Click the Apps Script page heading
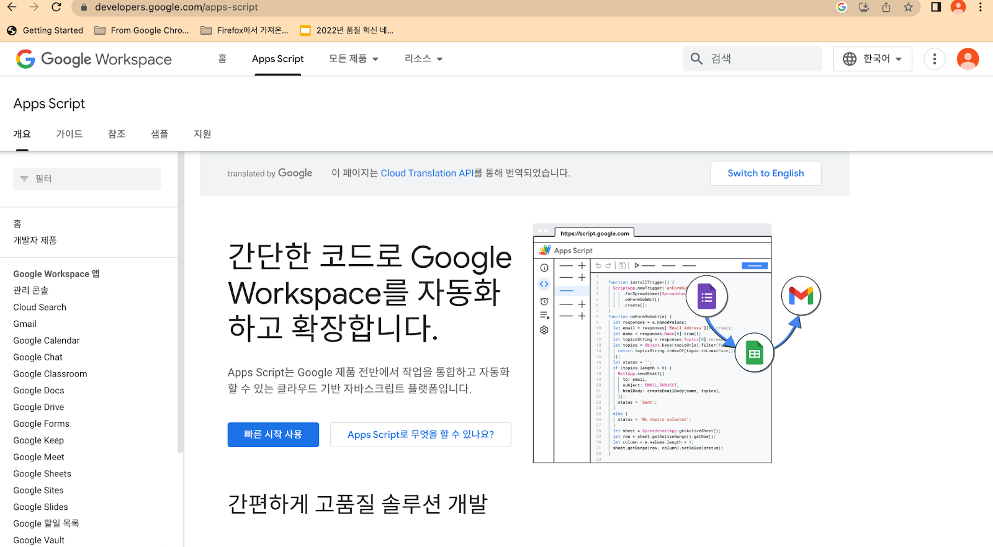This screenshot has width=993, height=547. pos(49,104)
